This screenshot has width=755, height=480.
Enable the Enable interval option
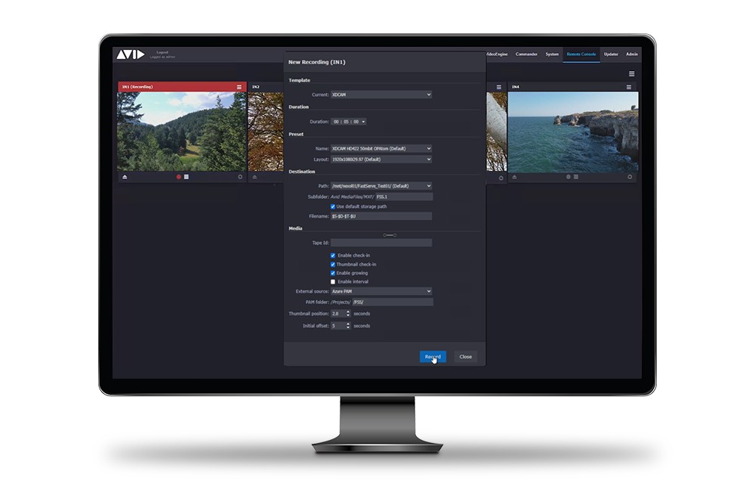333,281
